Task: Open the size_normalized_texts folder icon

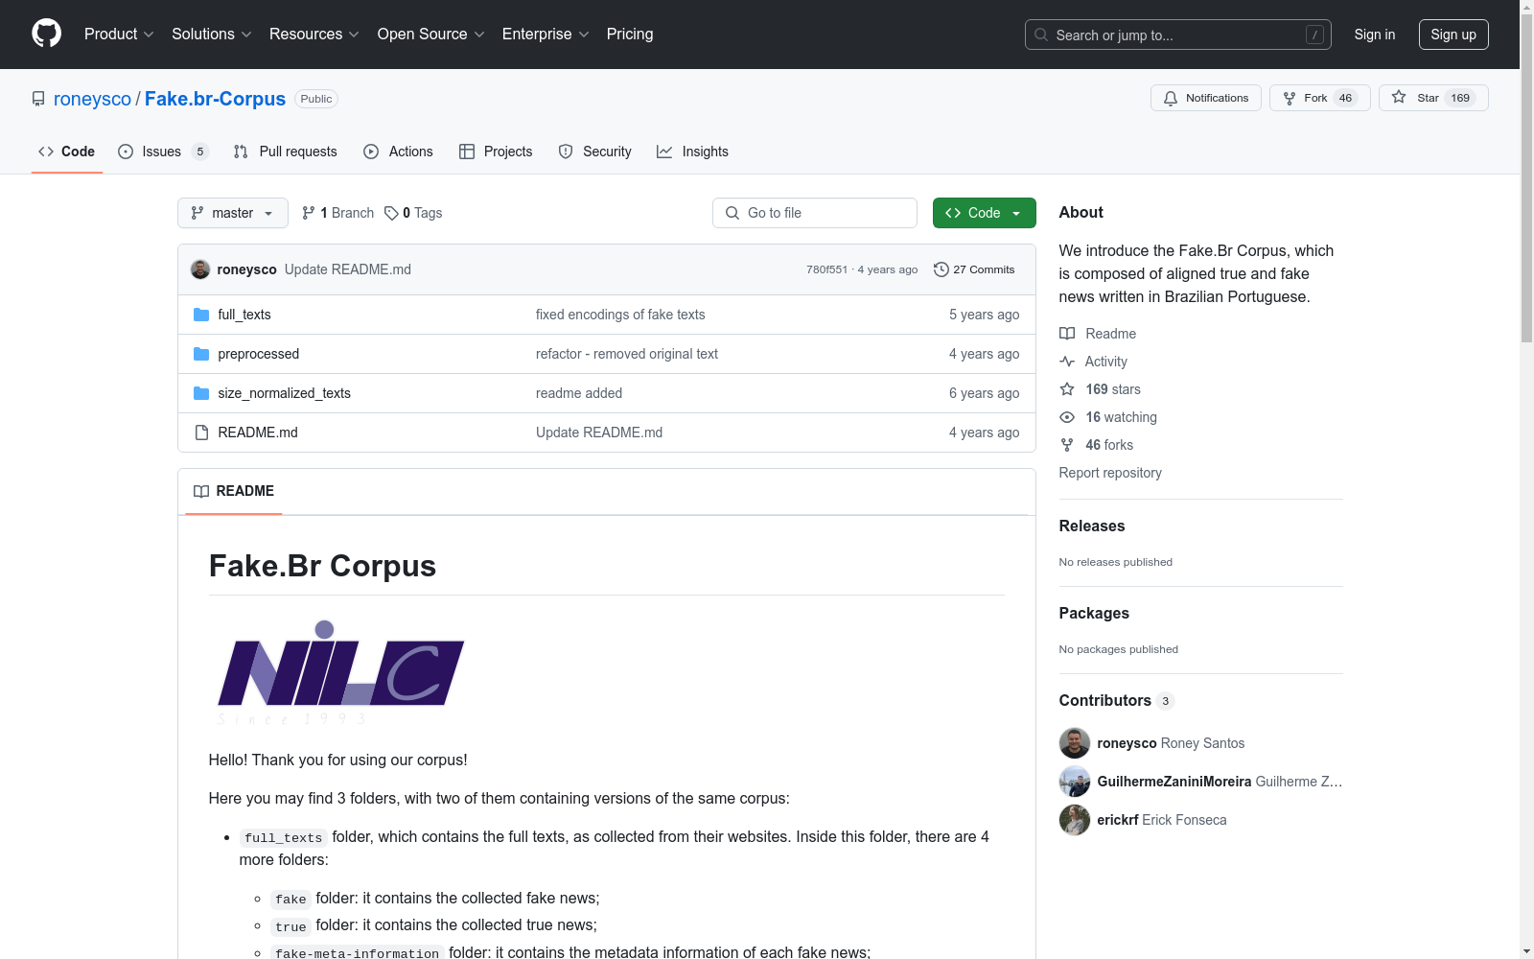Action: coord(201,393)
